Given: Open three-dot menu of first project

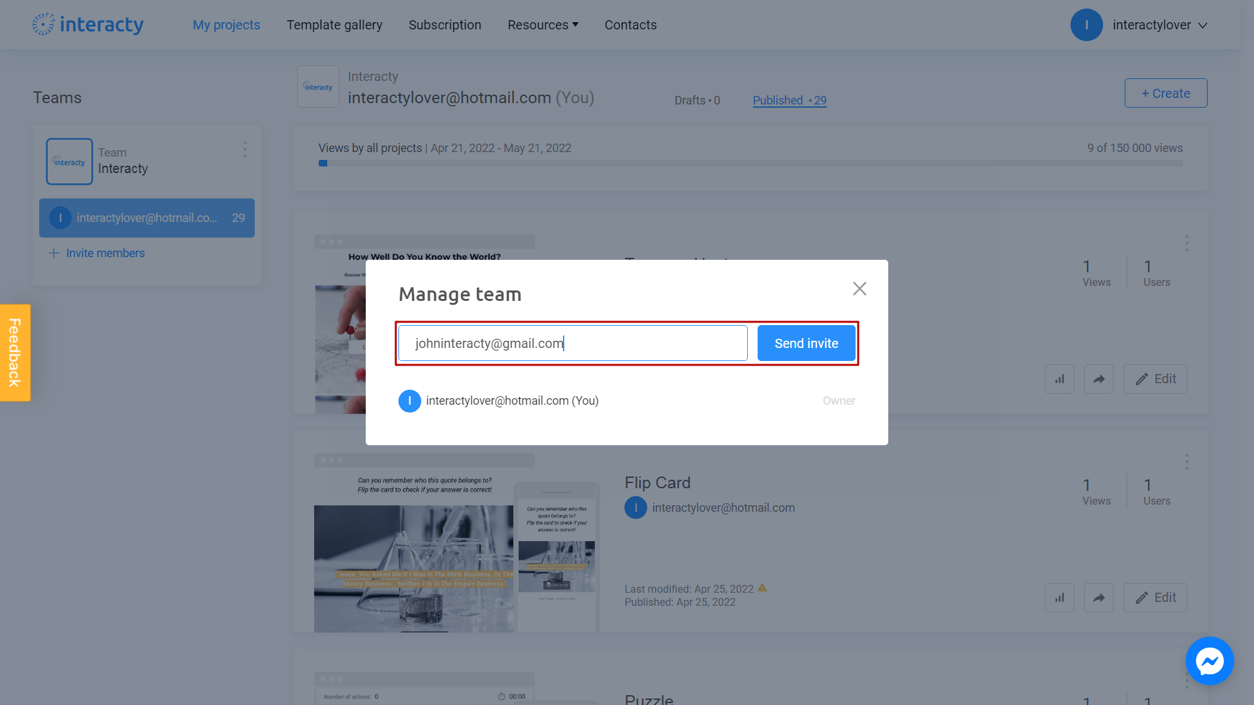Looking at the screenshot, I should point(1187,243).
